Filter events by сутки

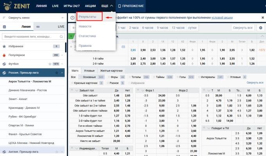[x=192, y=28]
